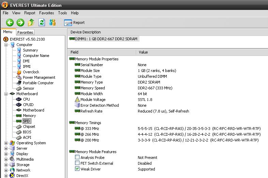Select DMI in the tree
The width and height of the screenshot is (268, 178).
[x=26, y=61]
